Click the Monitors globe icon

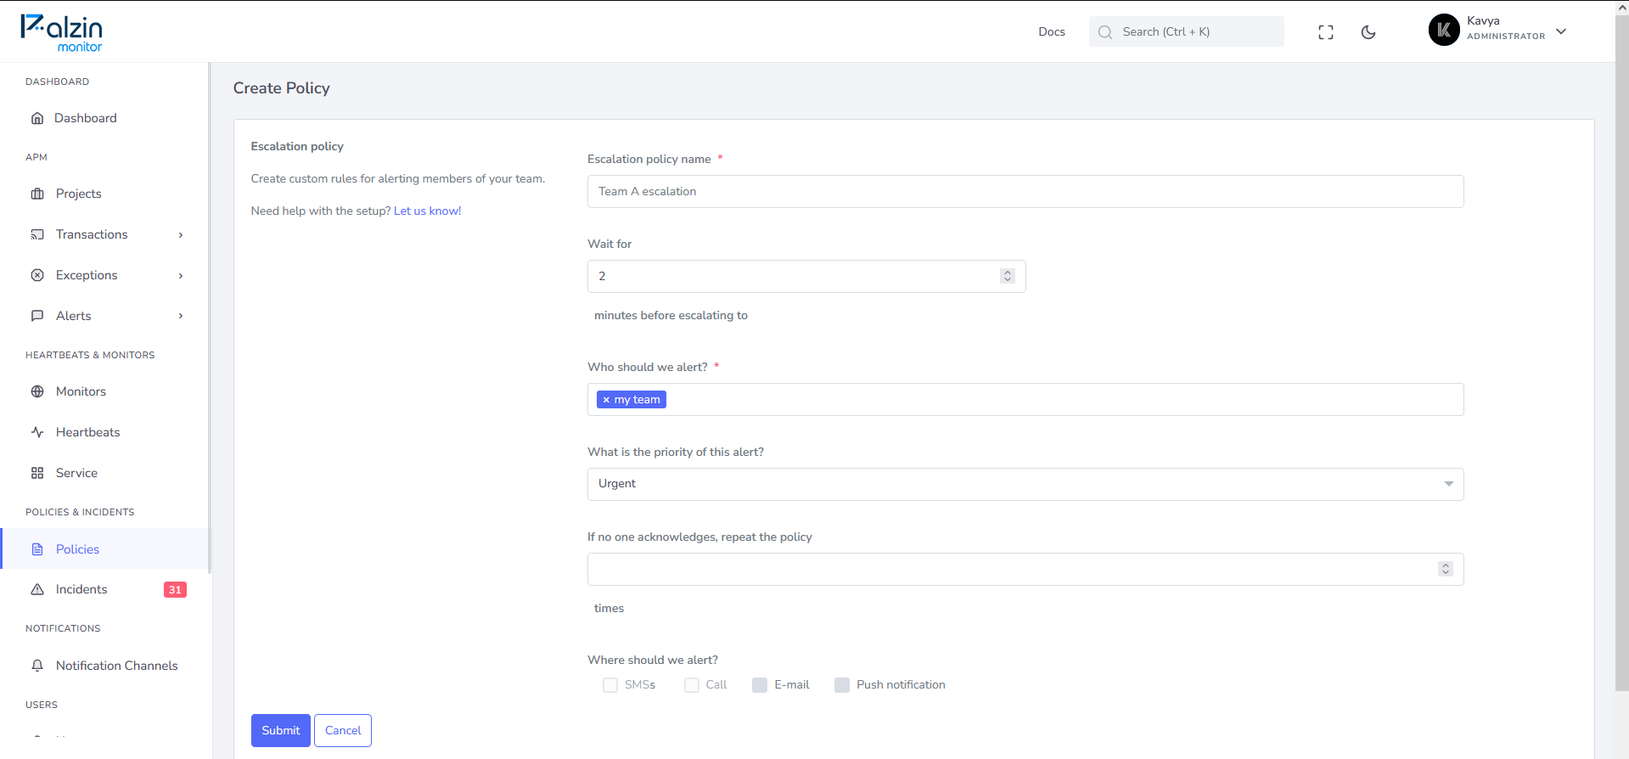pos(37,391)
